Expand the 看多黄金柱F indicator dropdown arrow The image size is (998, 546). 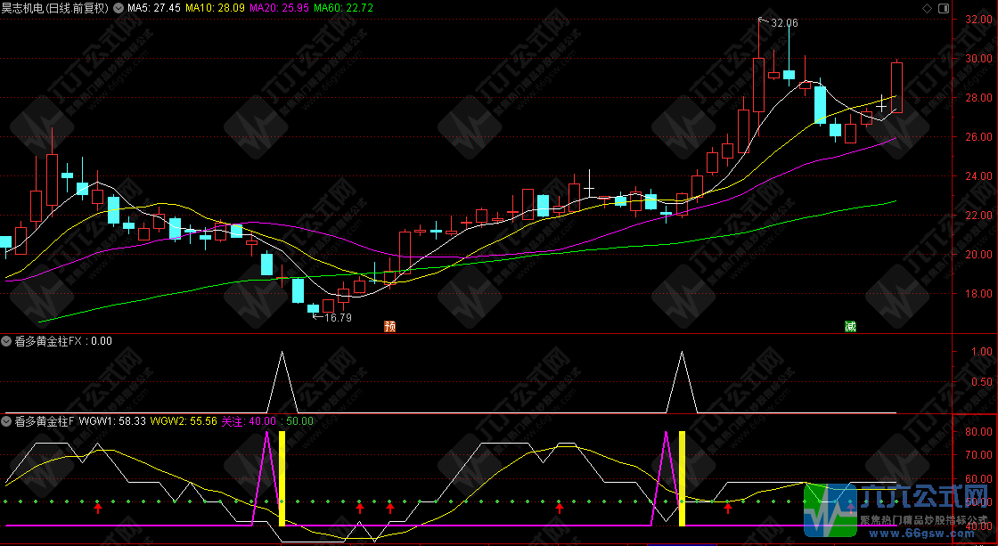[x=7, y=421]
